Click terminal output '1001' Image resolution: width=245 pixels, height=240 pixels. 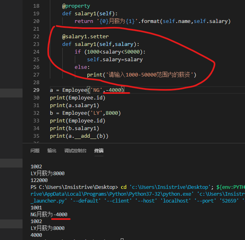(36, 208)
